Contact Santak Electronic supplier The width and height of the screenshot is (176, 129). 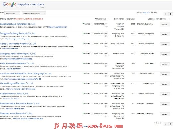(x=164, y=25)
